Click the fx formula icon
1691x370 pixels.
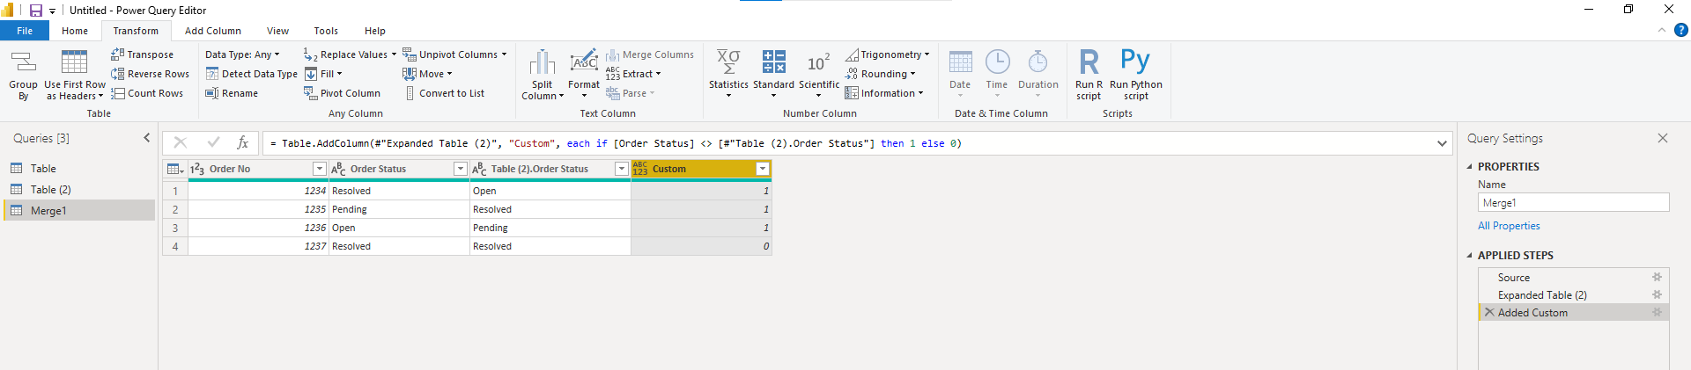[x=243, y=142]
